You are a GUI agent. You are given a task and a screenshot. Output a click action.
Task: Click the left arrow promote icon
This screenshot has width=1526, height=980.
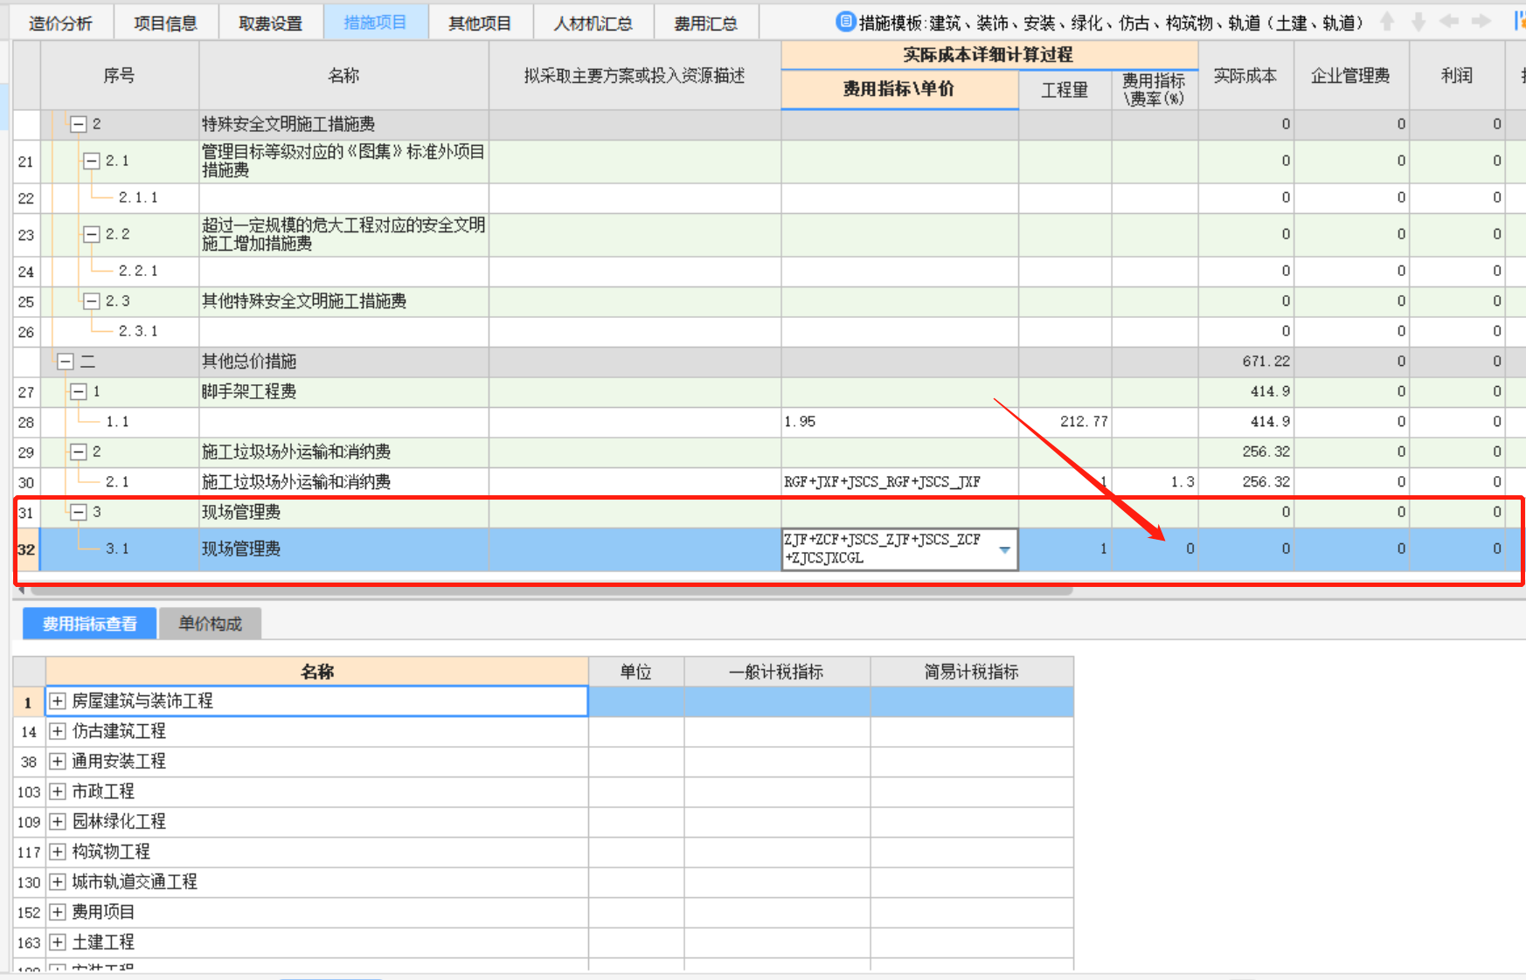pos(1449,22)
